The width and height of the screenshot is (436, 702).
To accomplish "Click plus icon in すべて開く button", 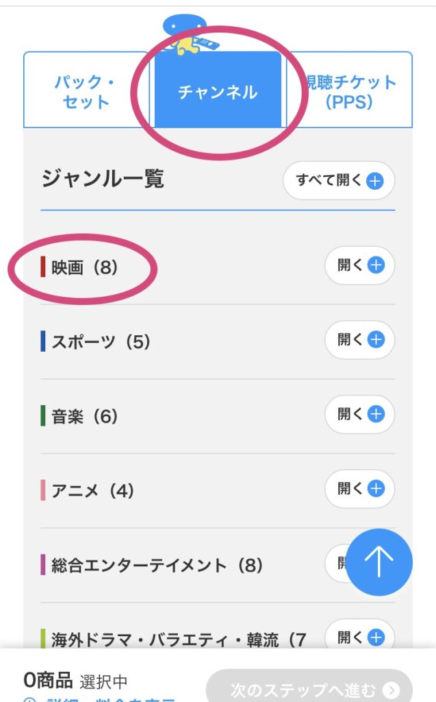I will (x=375, y=181).
